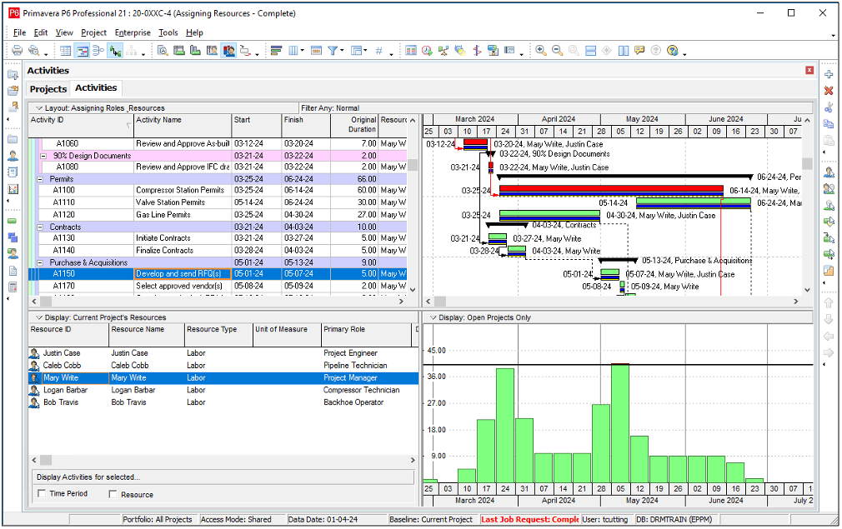Sort by the Start column header

(x=257, y=126)
